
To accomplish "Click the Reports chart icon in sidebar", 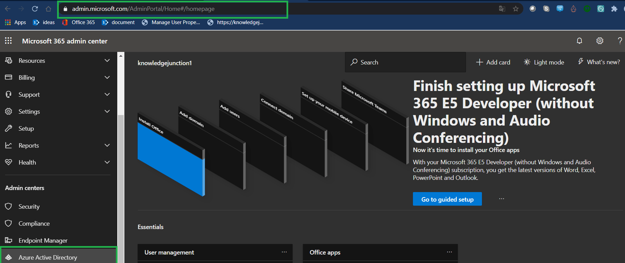I will click(9, 145).
